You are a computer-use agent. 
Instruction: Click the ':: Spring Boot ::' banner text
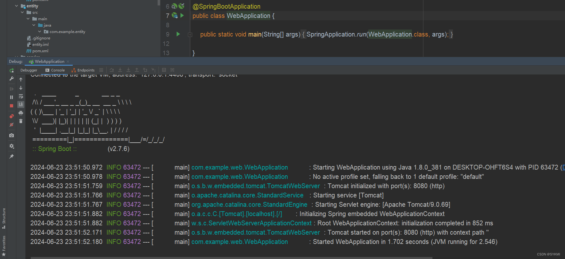click(x=54, y=149)
